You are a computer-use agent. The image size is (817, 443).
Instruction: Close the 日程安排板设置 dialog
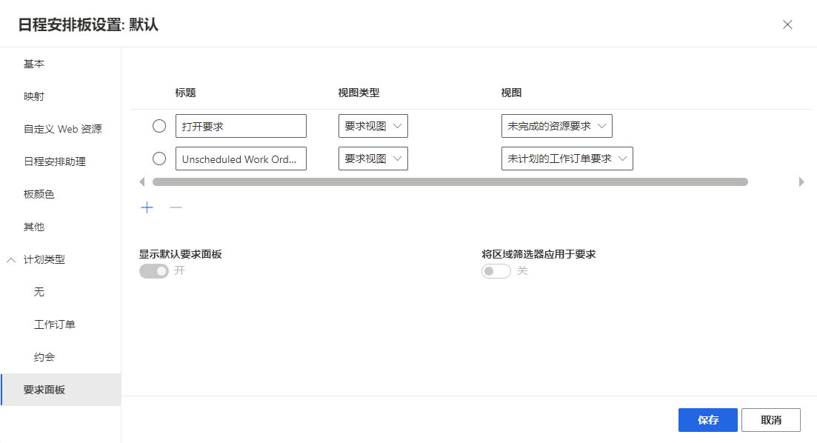[x=787, y=24]
